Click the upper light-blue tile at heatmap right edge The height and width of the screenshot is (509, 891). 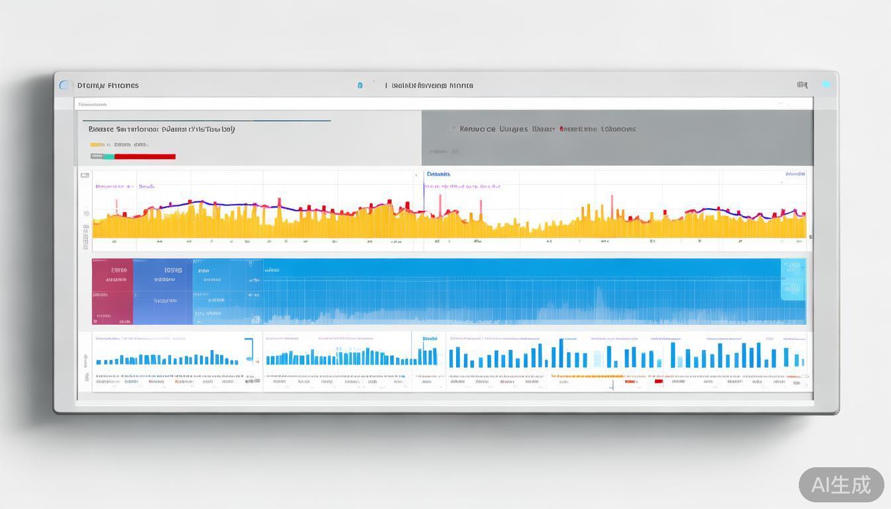793,269
